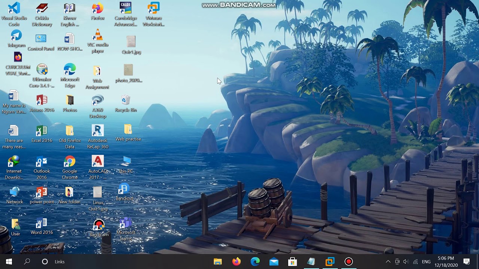Screen dimensions: 479x269
Task: Open the Action Center notifications
Action: pos(467,262)
